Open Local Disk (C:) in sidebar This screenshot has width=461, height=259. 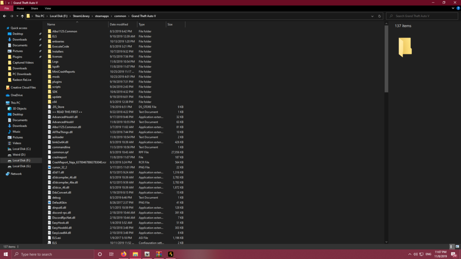pyautogui.click(x=22, y=149)
